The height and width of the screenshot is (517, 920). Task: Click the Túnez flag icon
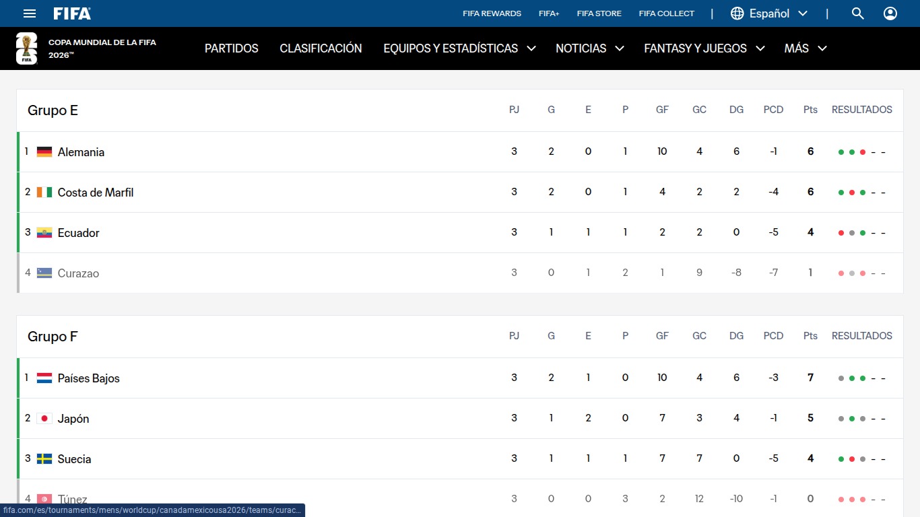point(44,499)
